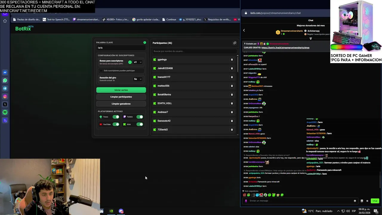
Task: Delete 72David2 participant row
Action: (x=232, y=130)
